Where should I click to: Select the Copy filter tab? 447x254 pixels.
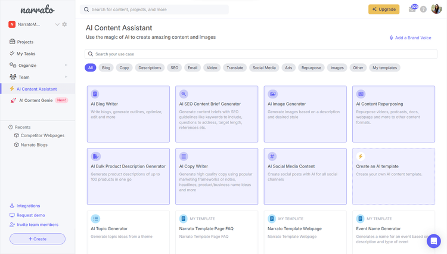click(124, 67)
